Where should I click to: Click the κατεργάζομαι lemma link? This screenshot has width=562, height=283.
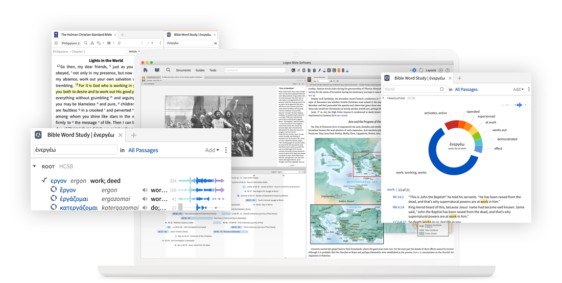[x=79, y=208]
